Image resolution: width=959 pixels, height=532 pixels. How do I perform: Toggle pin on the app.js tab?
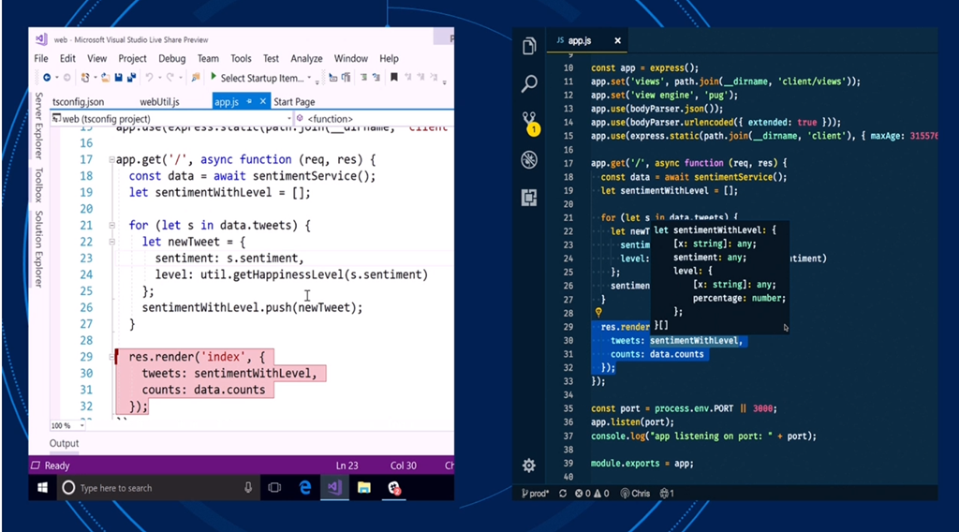251,101
